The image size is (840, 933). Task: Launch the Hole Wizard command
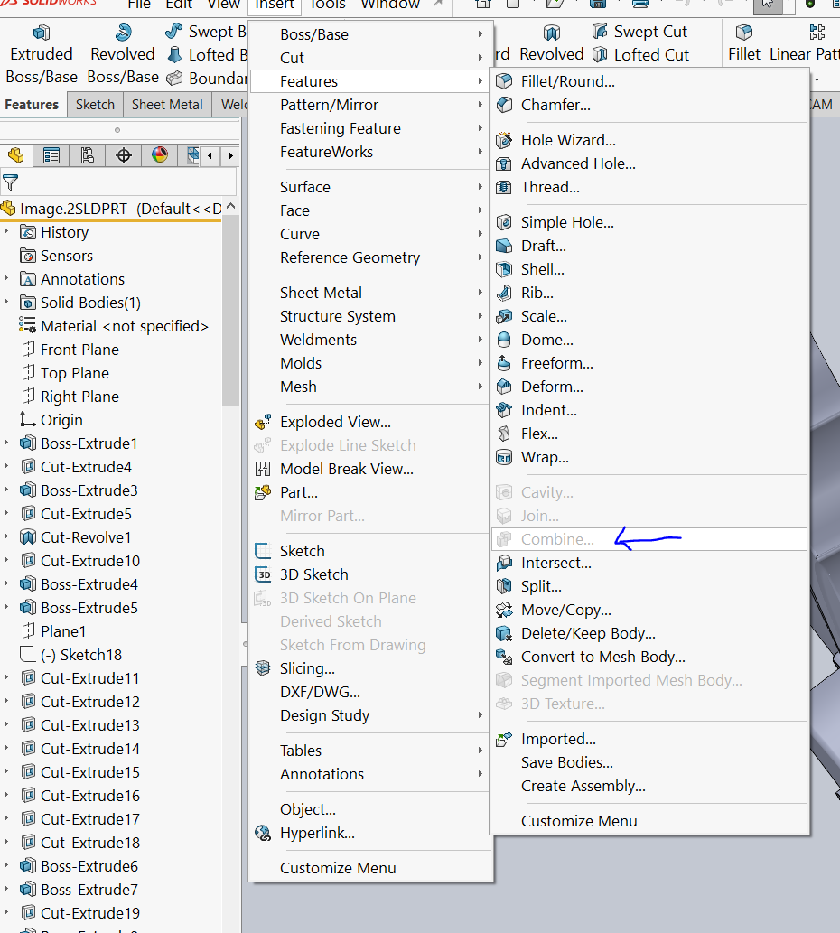tap(649, 140)
